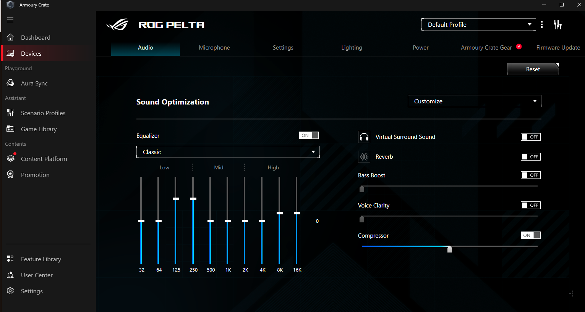Click the Armoury Crate app icon in title bar
Viewport: 585px width, 312px height.
(x=10, y=5)
